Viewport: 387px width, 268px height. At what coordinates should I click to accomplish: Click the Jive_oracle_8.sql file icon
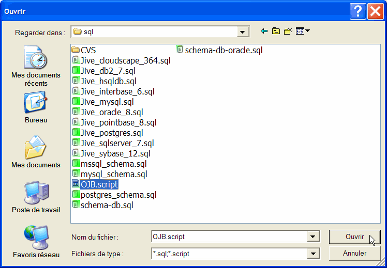75,112
